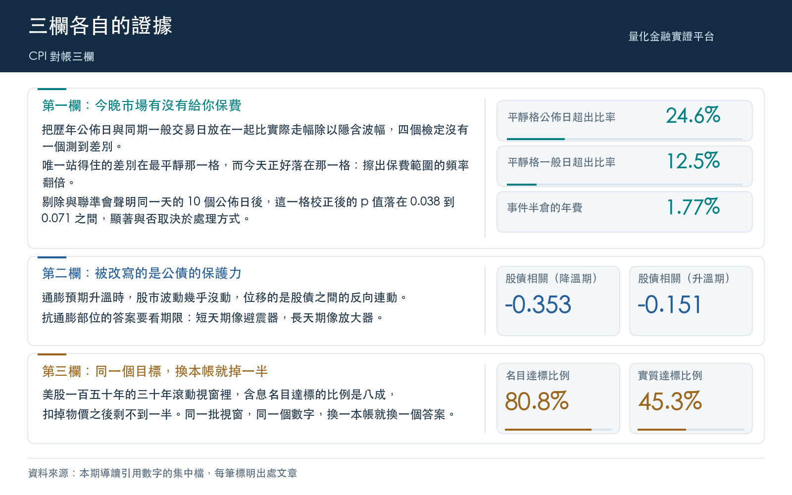Click the line starting 扣掉物價之後

[x=249, y=414]
